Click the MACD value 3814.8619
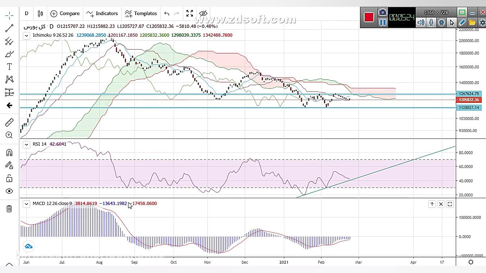The height and width of the screenshot is (273, 486). [86, 204]
